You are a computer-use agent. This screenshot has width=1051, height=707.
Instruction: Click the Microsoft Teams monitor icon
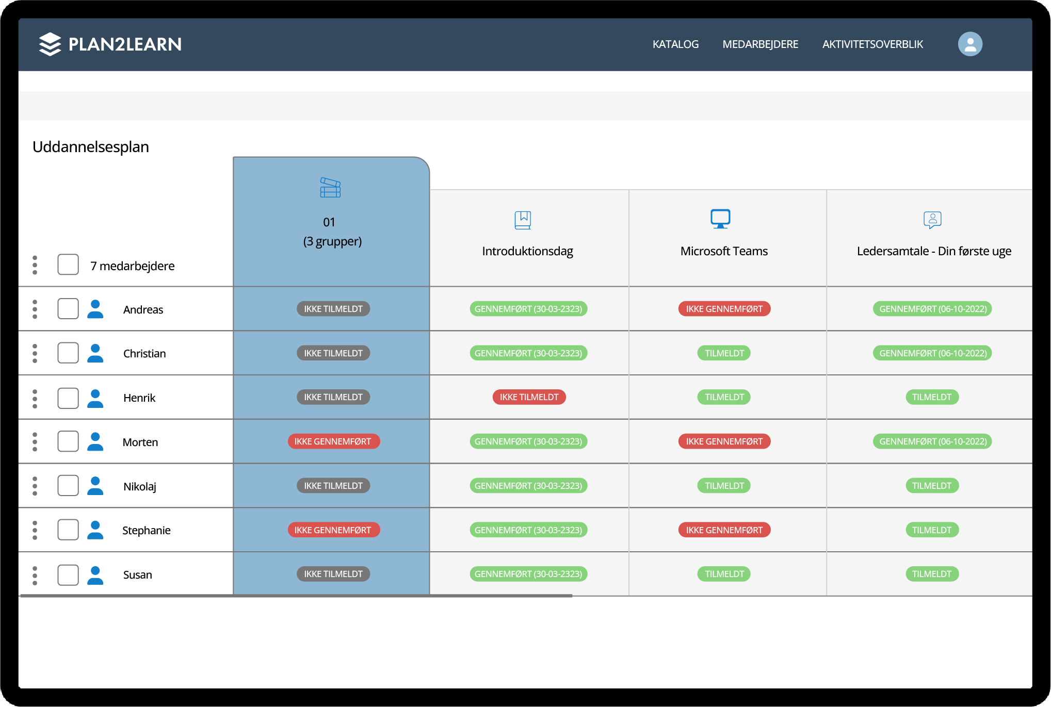[x=720, y=219]
